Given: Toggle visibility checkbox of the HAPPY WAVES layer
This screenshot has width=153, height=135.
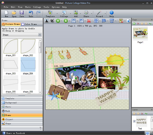Looking at the screenshot, I should coord(134,121).
